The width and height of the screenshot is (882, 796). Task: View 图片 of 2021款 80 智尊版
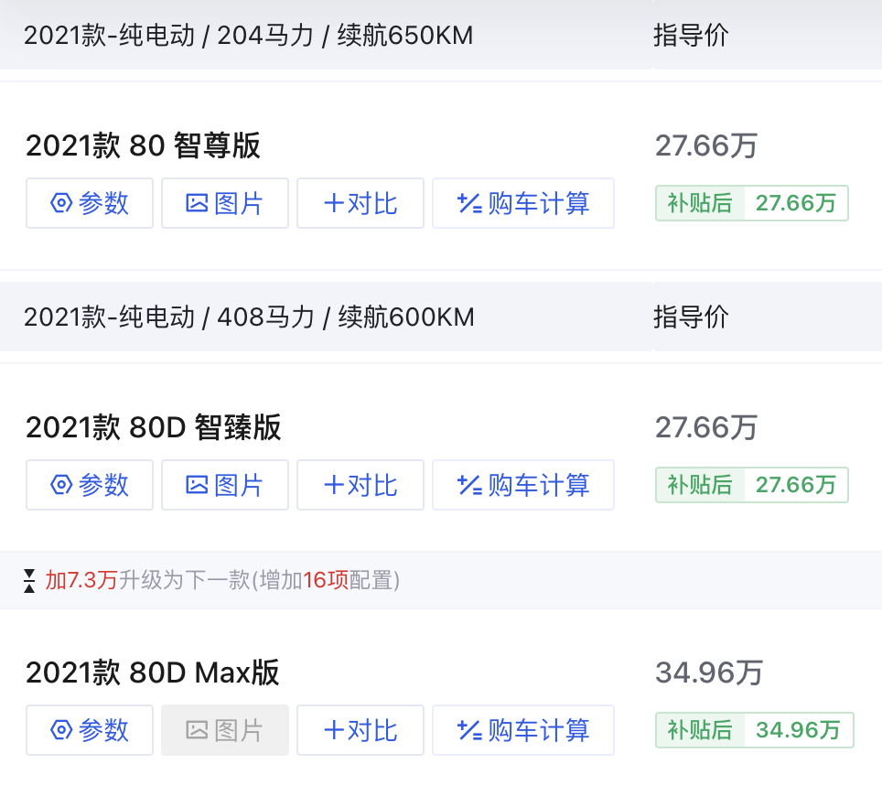point(225,203)
